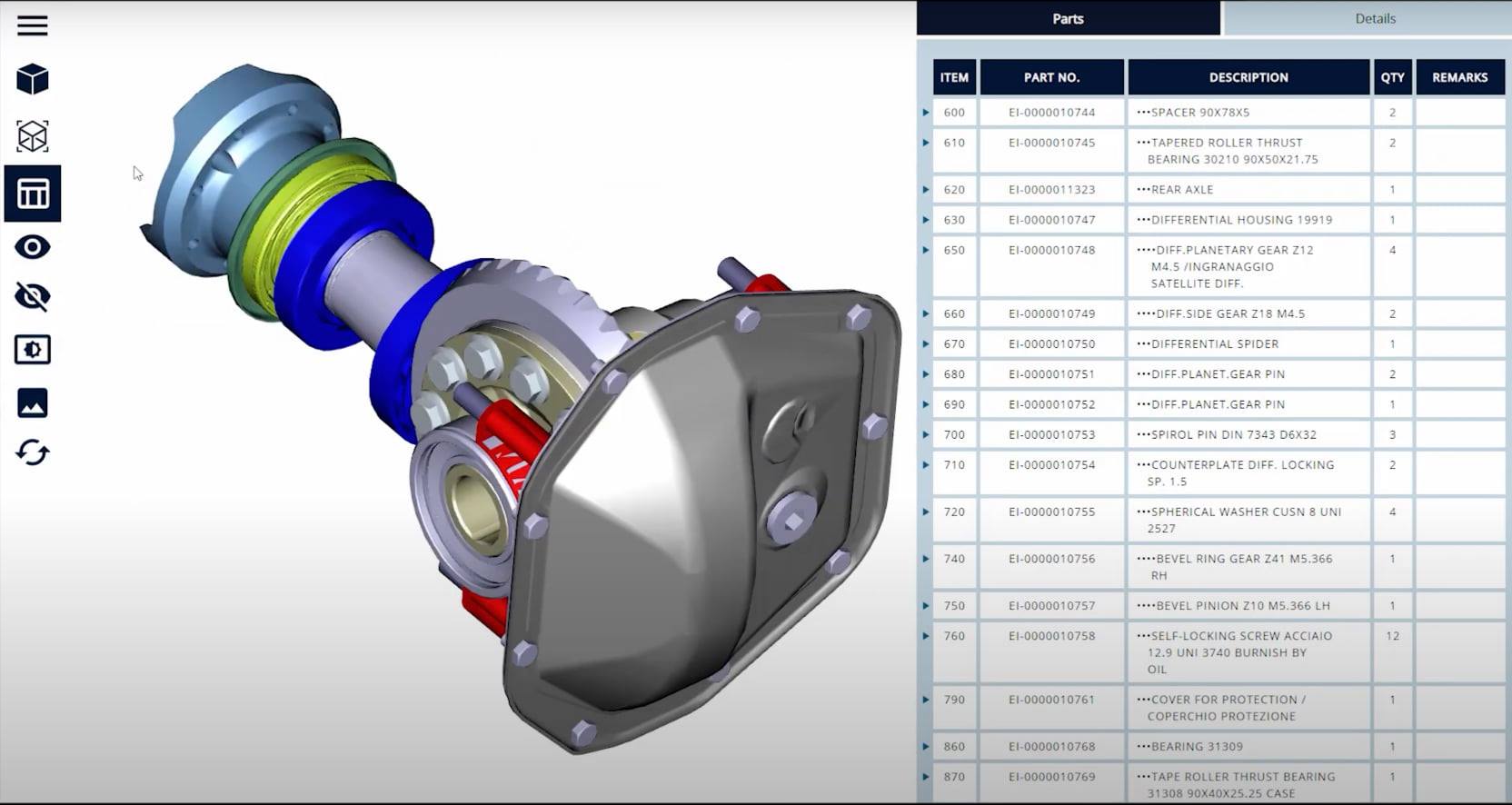Expand the row arrow for item 750
Screen dimensions: 1512x805
926,606
